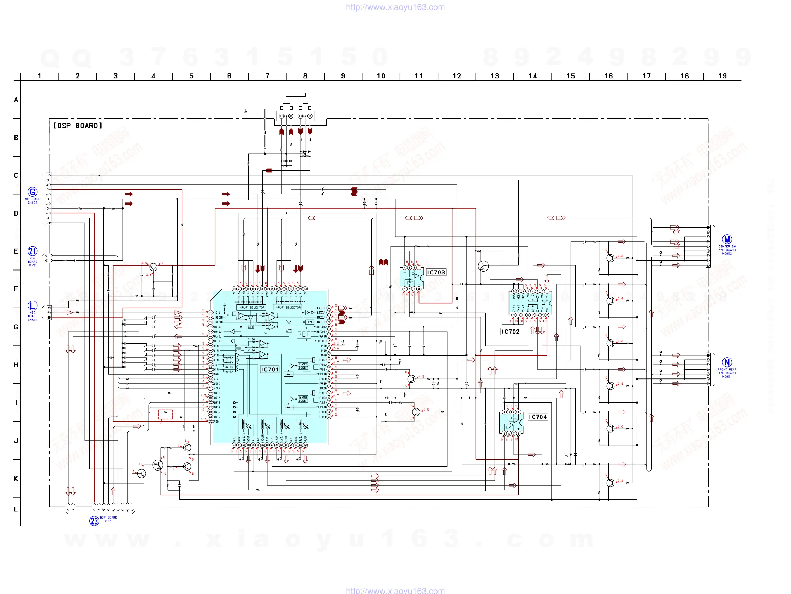Click the xiaoyu163.com link at bottom

[395, 590]
